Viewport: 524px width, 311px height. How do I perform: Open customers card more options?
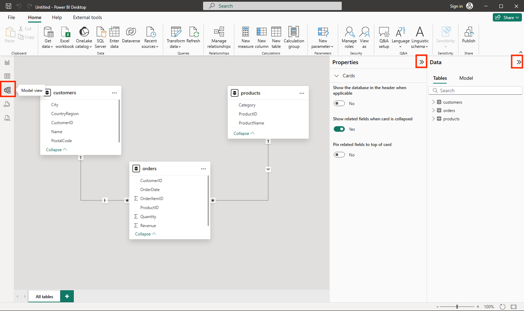[114, 93]
